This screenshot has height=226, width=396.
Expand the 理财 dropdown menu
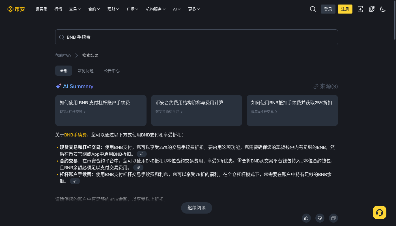(x=113, y=9)
